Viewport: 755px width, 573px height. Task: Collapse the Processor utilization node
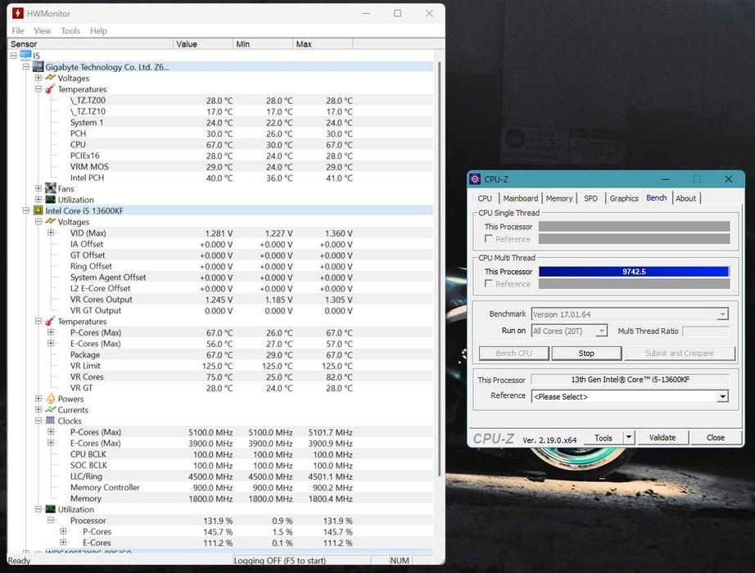point(51,520)
